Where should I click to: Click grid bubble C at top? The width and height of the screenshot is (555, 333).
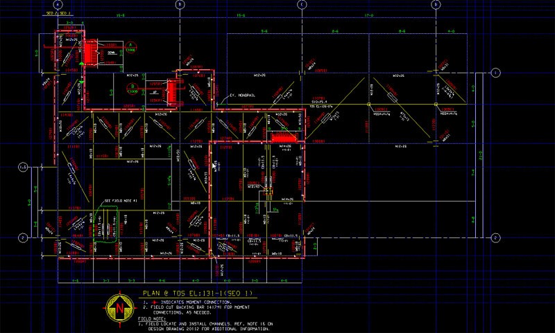click(302, 4)
